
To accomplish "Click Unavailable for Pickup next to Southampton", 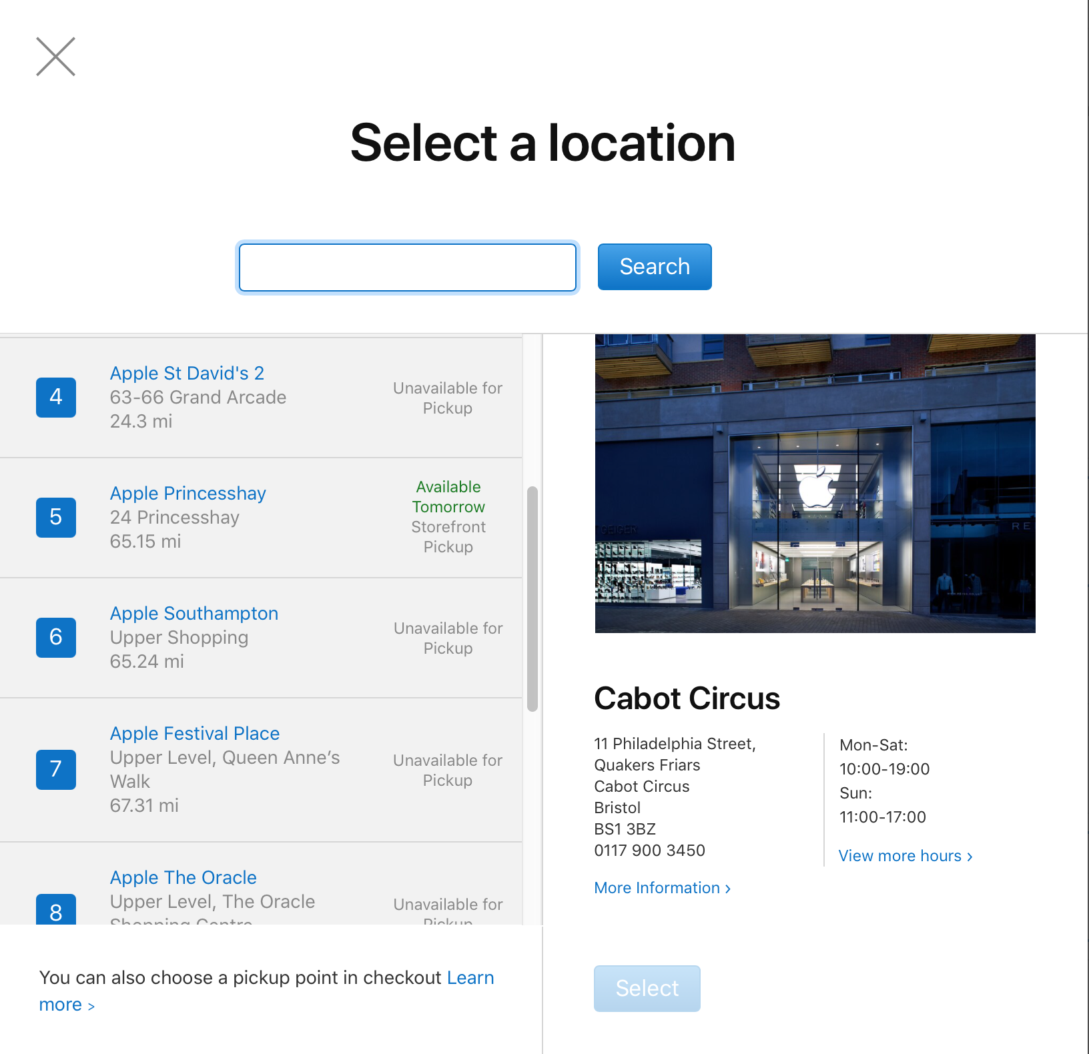I will (x=448, y=638).
